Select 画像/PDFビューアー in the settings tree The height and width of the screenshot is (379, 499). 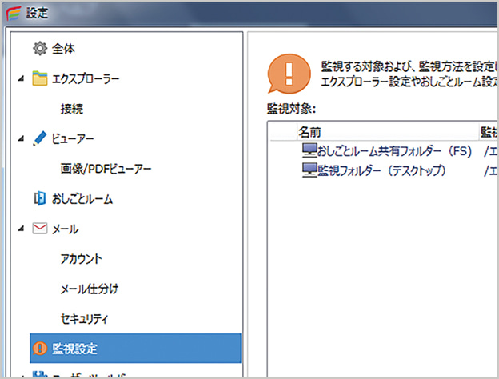(106, 169)
